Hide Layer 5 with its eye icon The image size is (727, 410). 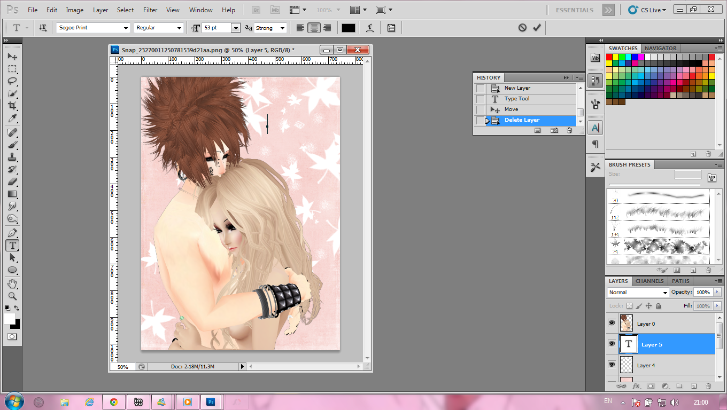tap(612, 344)
